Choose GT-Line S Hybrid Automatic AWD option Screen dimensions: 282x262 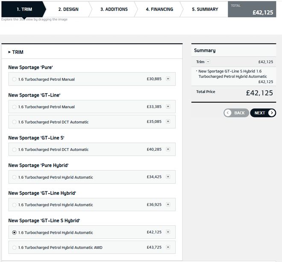(x=15, y=247)
